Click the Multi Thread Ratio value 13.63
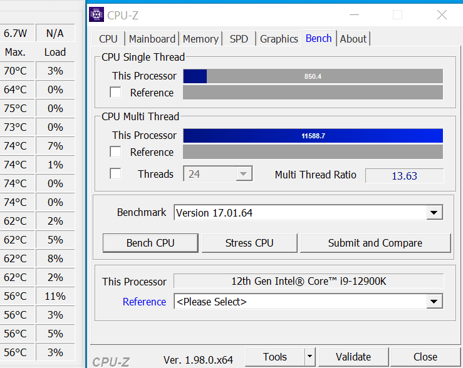 point(405,176)
